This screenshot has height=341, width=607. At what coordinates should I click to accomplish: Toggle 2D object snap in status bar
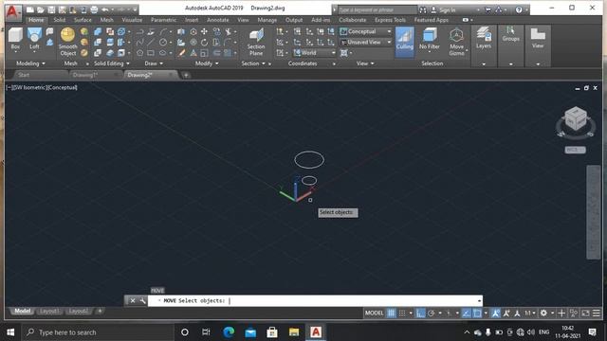[x=477, y=314]
